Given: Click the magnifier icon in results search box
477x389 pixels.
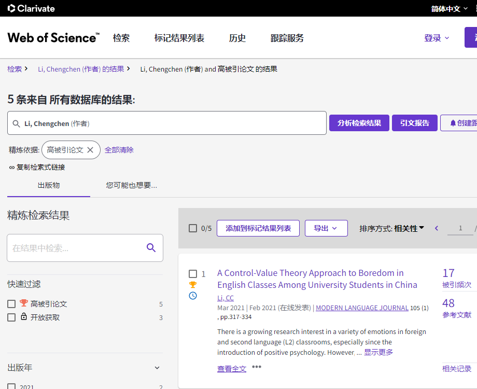Looking at the screenshot, I should 151,248.
